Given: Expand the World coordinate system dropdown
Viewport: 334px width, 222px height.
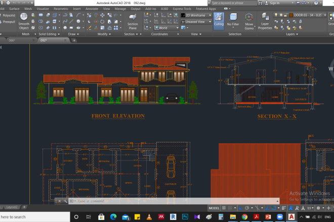Looking at the screenshot, I should coord(167,28).
